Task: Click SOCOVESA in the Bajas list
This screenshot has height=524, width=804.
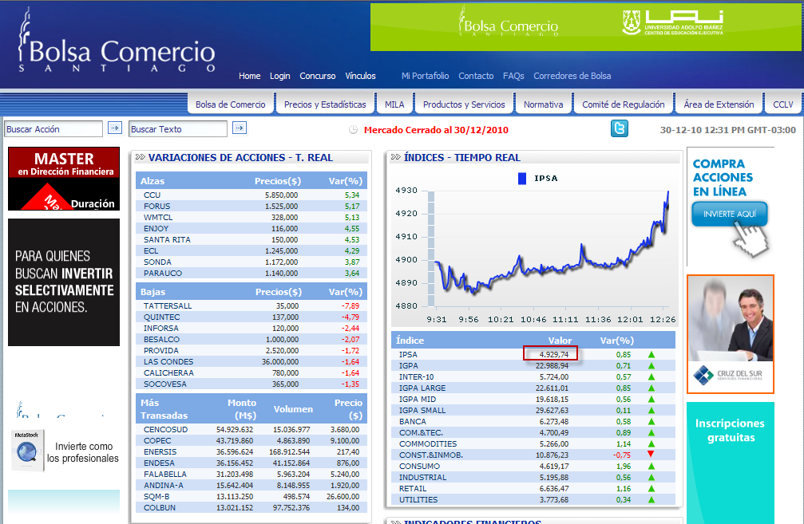Action: [x=165, y=384]
